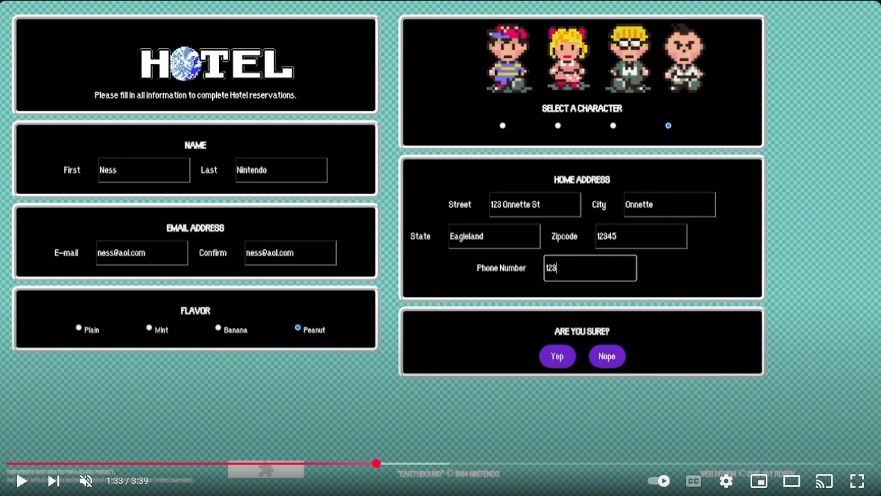Viewport: 881px width, 496px height.
Task: Skip to the next video
Action: pyautogui.click(x=54, y=481)
